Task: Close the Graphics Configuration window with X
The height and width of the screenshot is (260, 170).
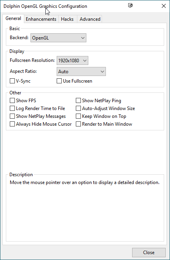Action: tap(163, 6)
